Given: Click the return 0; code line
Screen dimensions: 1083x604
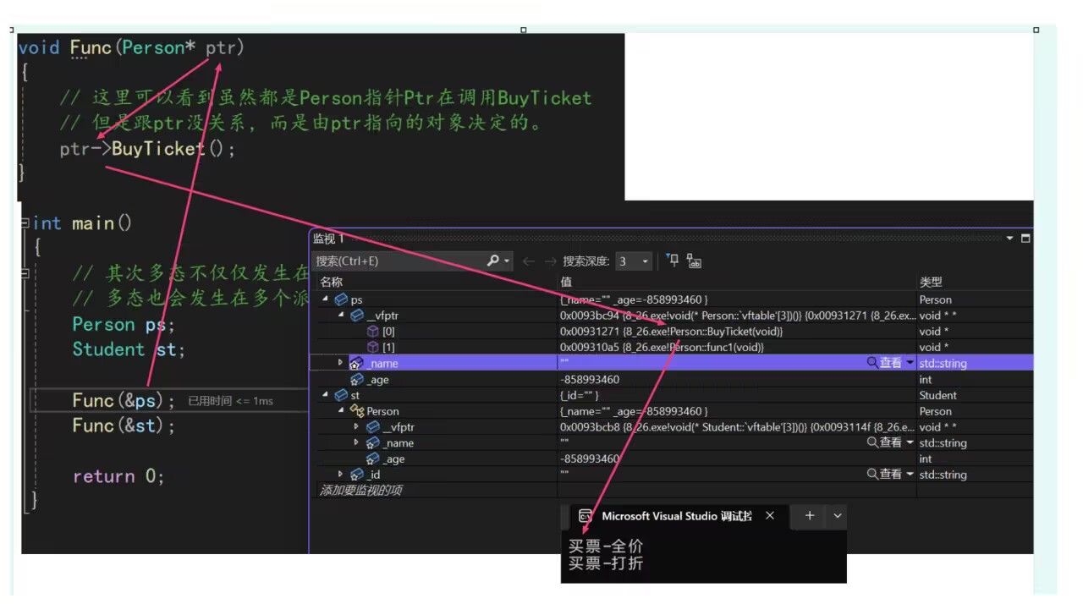Looking at the screenshot, I should (x=118, y=476).
